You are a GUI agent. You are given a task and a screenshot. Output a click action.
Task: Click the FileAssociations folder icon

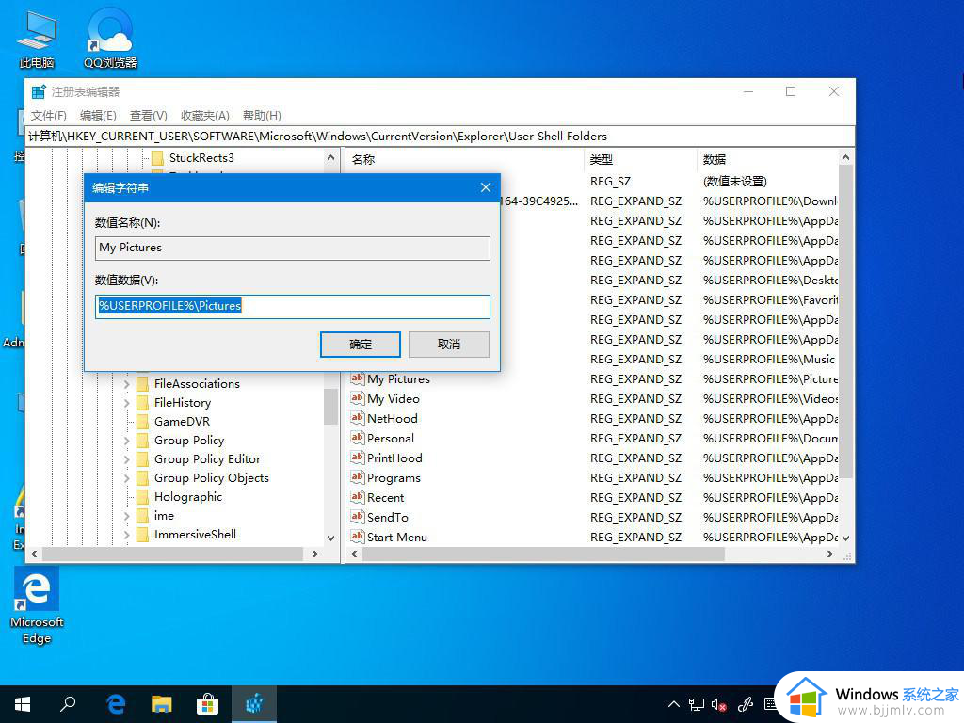[x=143, y=384]
